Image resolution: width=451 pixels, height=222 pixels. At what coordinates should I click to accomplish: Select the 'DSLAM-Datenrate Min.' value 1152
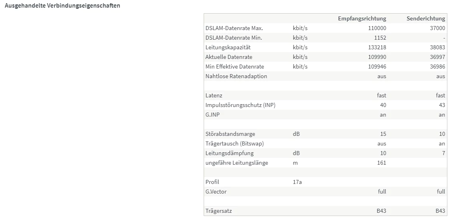tap(379, 38)
